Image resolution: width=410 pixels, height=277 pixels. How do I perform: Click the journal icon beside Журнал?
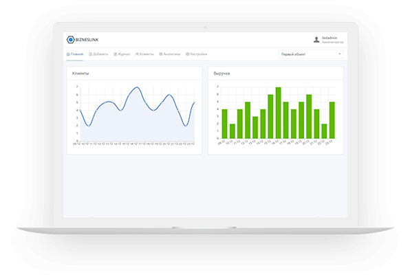click(x=115, y=54)
